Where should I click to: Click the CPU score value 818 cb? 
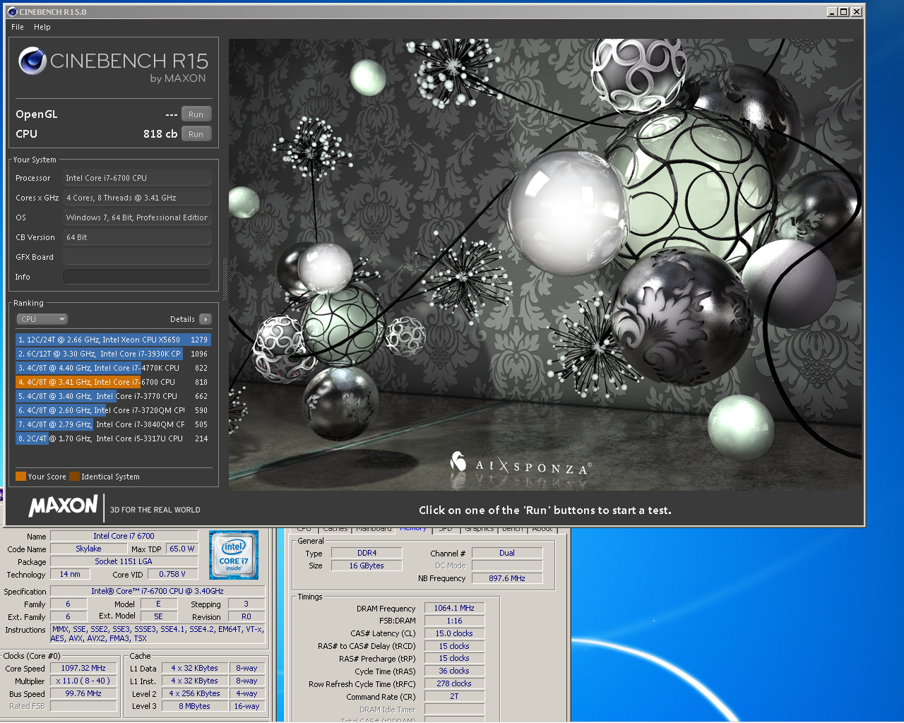click(x=160, y=134)
